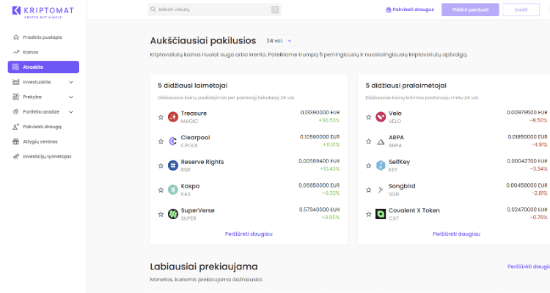This screenshot has height=293, width=550.
Task: Open Investicijų tyrinėtojas sidebar item
Action: (43, 156)
